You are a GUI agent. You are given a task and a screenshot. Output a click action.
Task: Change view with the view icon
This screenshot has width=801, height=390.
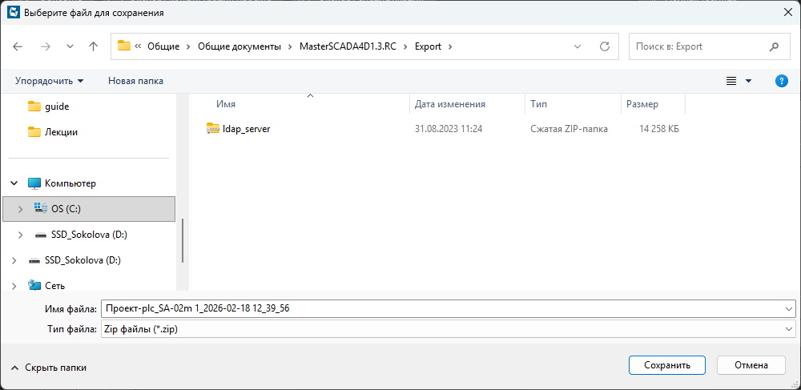point(731,81)
